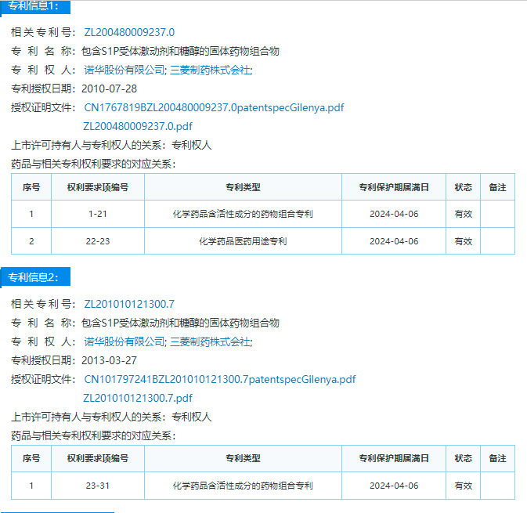This screenshot has width=527, height=513.
Task: Click 专利权人 relationship value in 专利信息2
Action: point(192,417)
